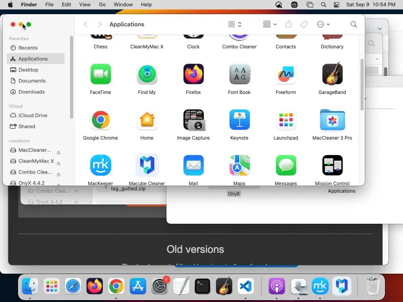
Task: Open Visual Studio Code from the Dock
Action: tap(246, 286)
